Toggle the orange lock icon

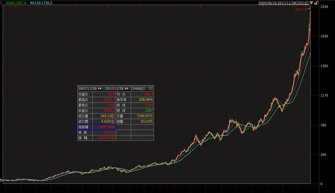click(316, 3)
